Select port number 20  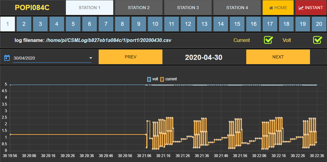point(319,24)
